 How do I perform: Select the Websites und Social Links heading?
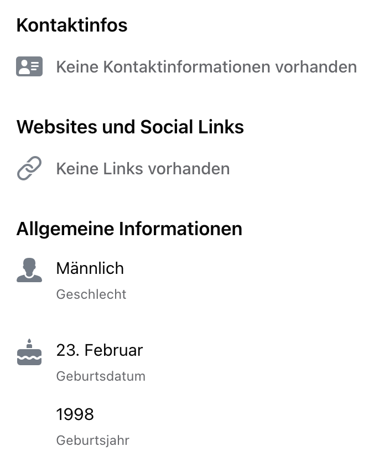point(130,127)
